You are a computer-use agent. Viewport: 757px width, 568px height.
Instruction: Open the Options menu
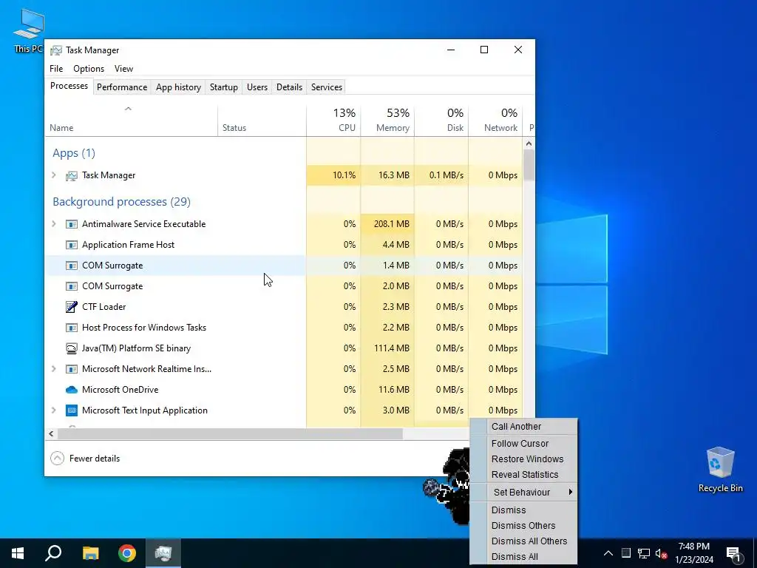pos(89,69)
